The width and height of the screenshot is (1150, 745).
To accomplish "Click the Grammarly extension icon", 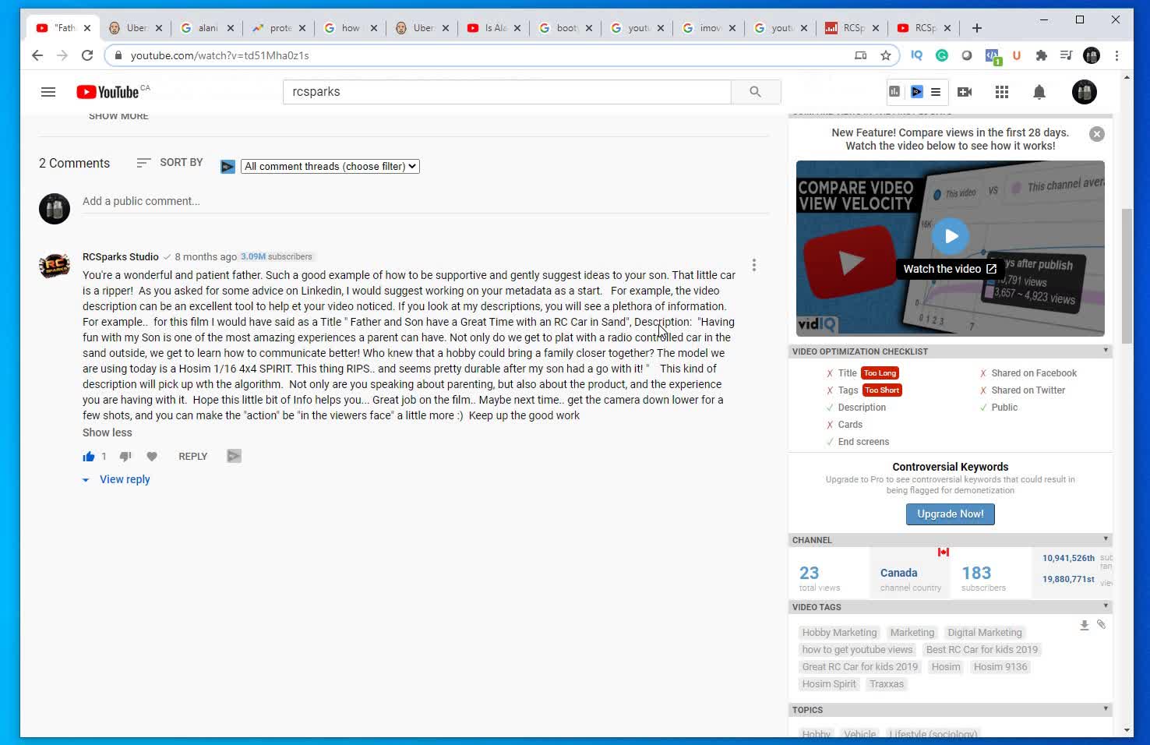I will click(942, 55).
